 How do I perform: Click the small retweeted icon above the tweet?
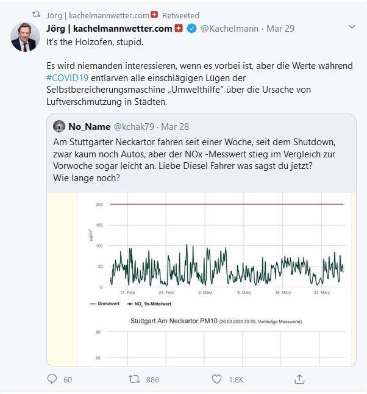point(36,15)
